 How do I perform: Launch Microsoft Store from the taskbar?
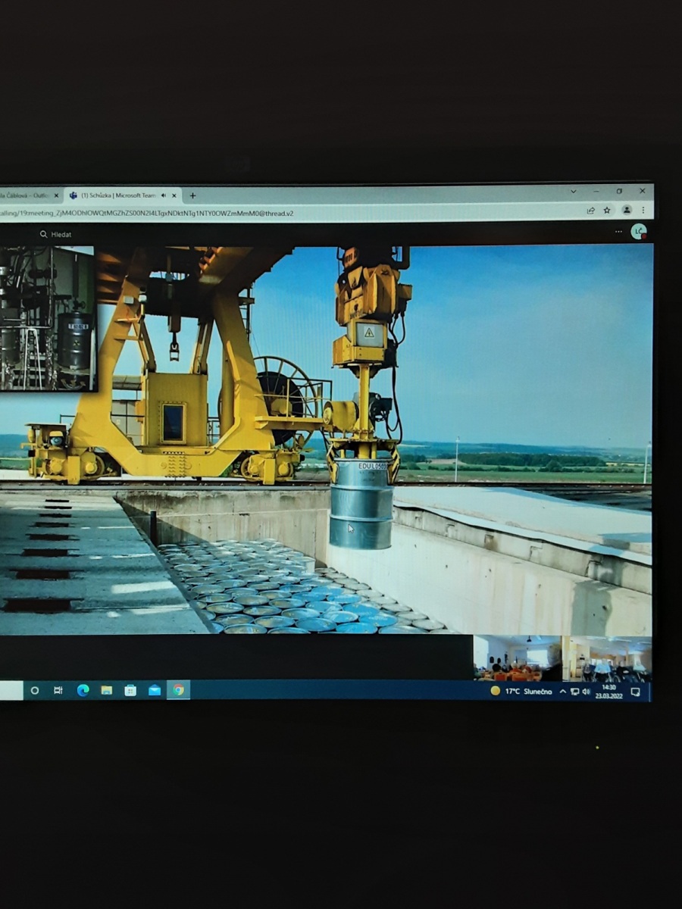tap(130, 690)
